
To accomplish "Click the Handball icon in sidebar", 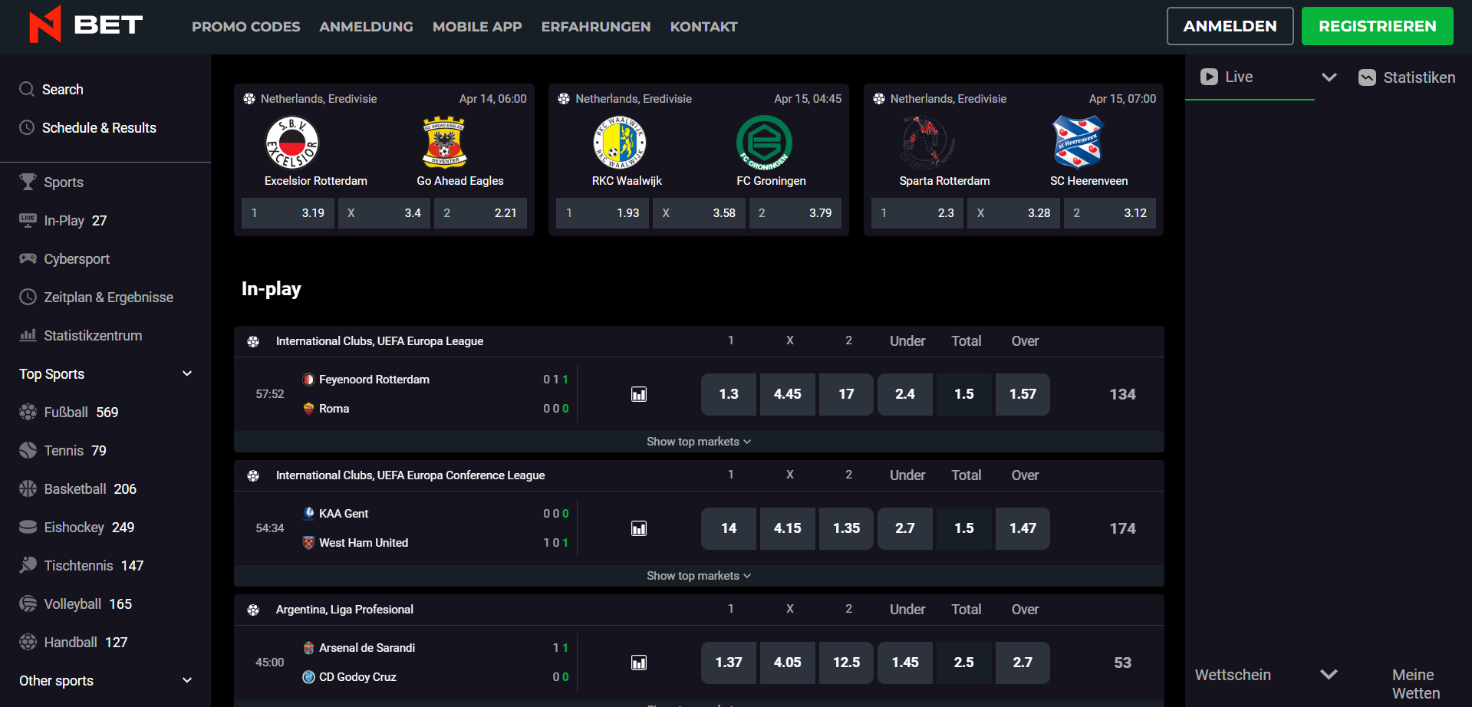I will tap(28, 642).
